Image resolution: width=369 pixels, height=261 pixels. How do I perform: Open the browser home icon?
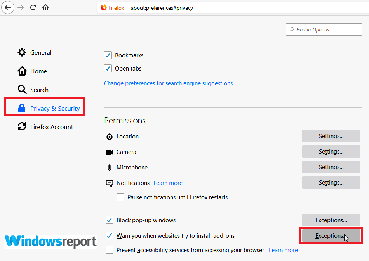pos(45,7)
